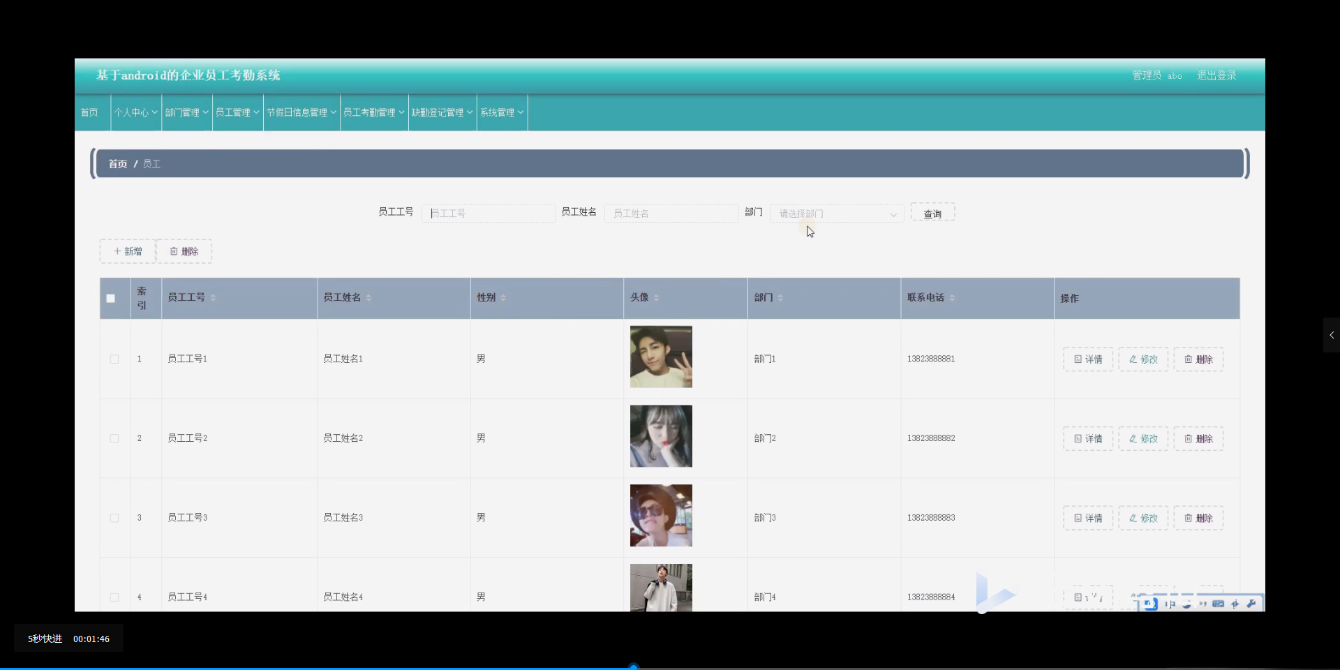Click the 员工姓名 input field
This screenshot has height=670, width=1340.
pyautogui.click(x=670, y=213)
